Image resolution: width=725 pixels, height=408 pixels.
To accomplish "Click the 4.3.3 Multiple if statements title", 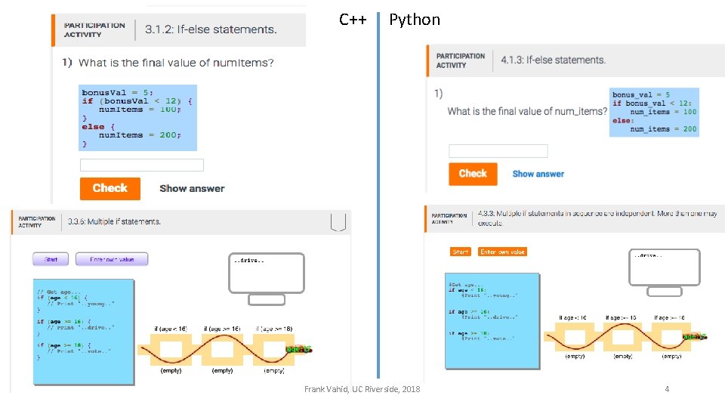I will coord(597,218).
